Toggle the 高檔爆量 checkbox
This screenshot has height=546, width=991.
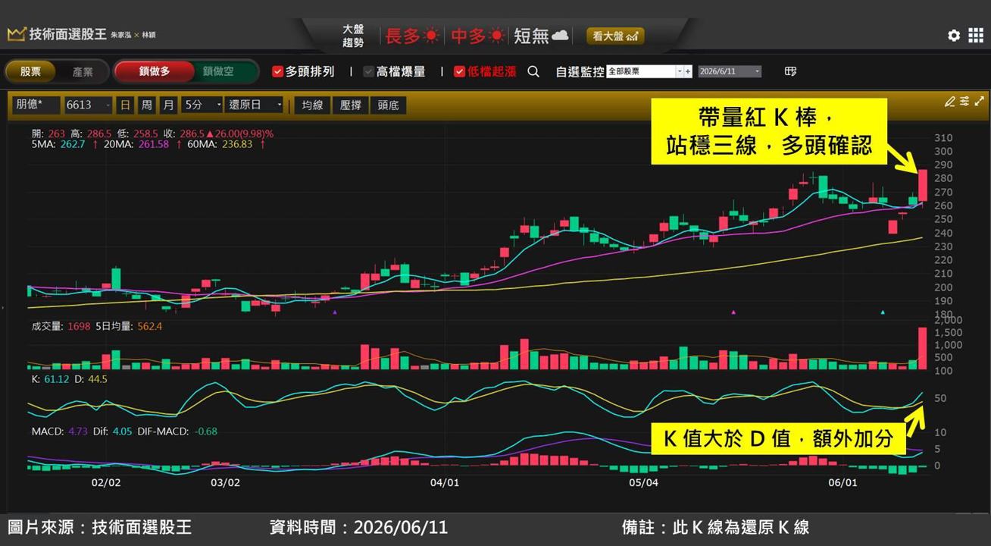pos(368,71)
